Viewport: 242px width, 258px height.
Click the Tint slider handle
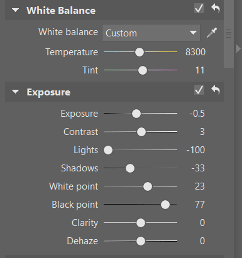click(x=143, y=70)
